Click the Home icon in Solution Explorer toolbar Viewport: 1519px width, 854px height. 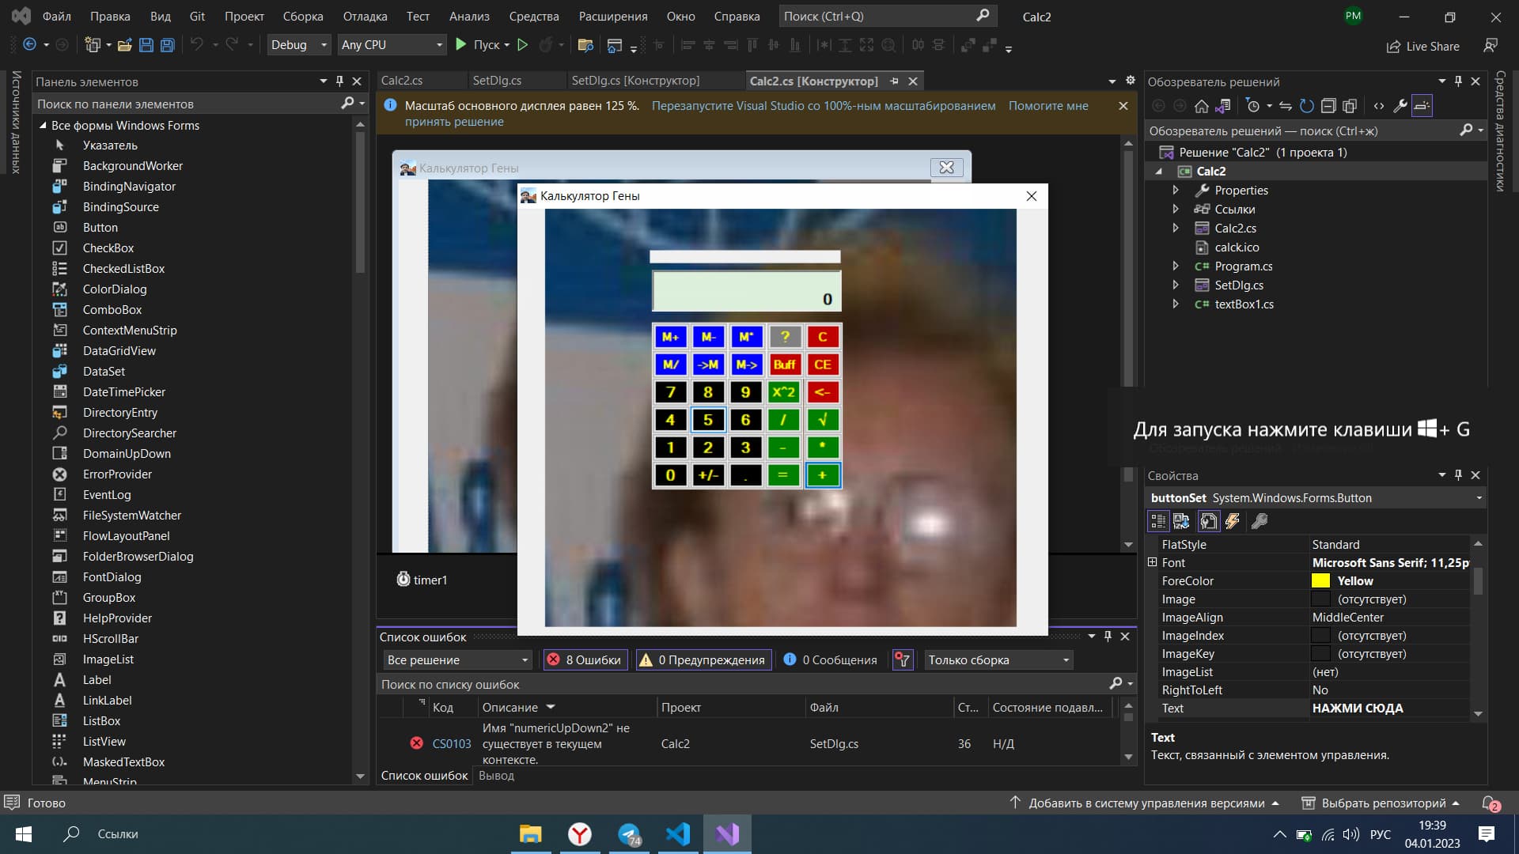click(x=1201, y=106)
